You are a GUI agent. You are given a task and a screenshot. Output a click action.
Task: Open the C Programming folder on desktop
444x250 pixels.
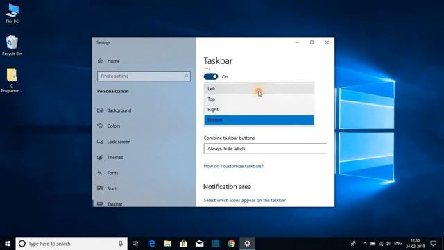[12, 81]
